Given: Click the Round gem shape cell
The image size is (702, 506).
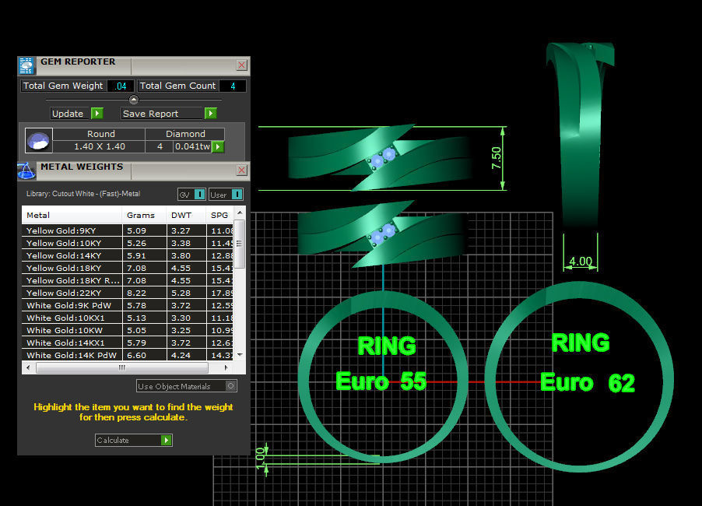Looking at the screenshot, I should click(100, 134).
